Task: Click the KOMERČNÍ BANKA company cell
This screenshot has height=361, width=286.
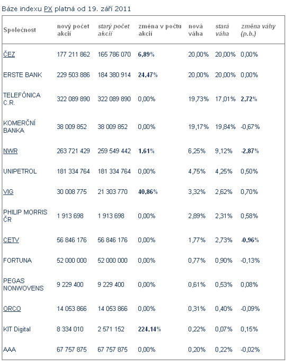Action: (x=20, y=127)
